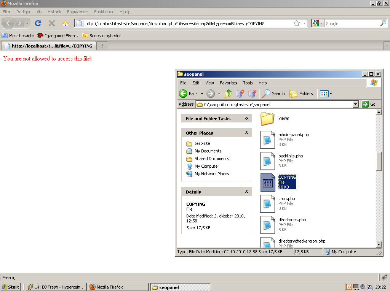Click the Explorer Back button
Screen dimensions: 390x292
tap(188, 94)
